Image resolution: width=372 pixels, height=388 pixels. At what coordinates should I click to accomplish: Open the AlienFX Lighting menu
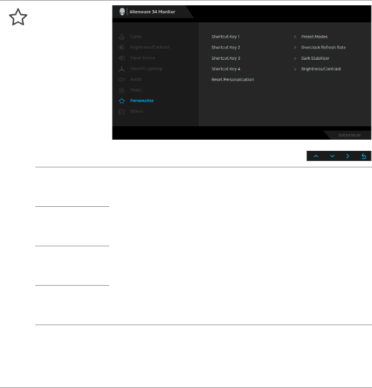146,69
